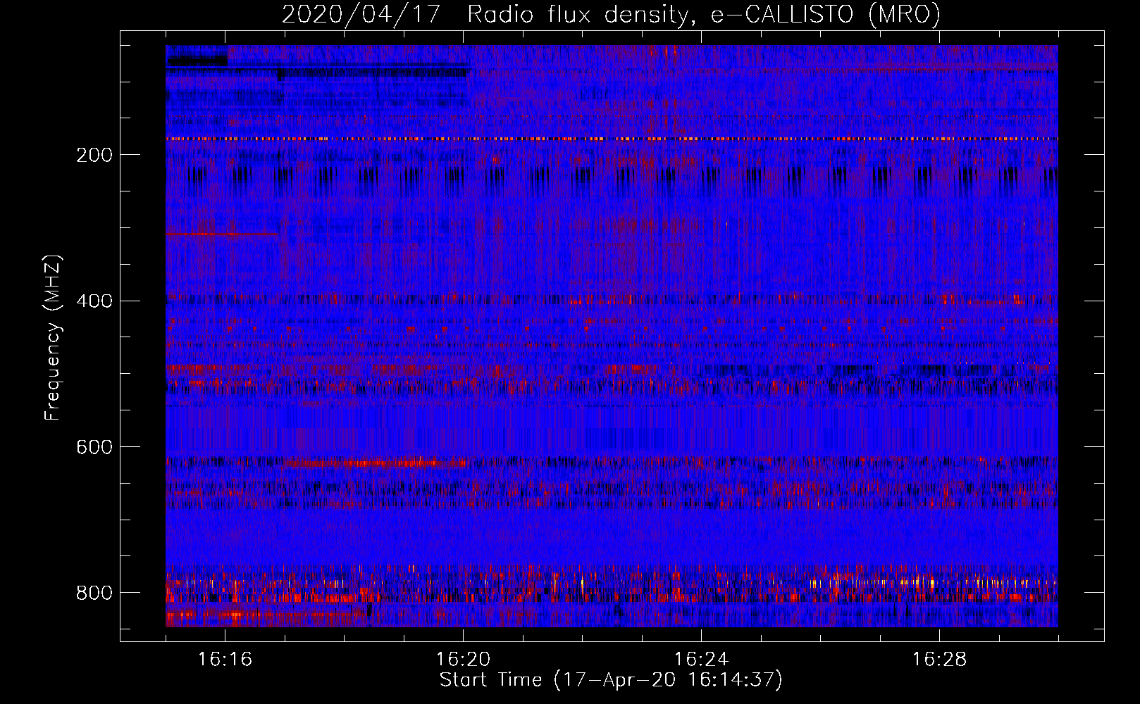The width and height of the screenshot is (1140, 704).
Task: Click the 16:28 time tick label
Action: pyautogui.click(x=939, y=660)
